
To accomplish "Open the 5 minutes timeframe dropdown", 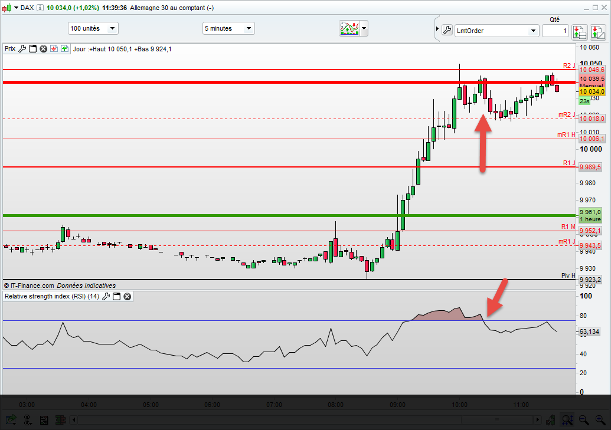I will click(x=228, y=28).
